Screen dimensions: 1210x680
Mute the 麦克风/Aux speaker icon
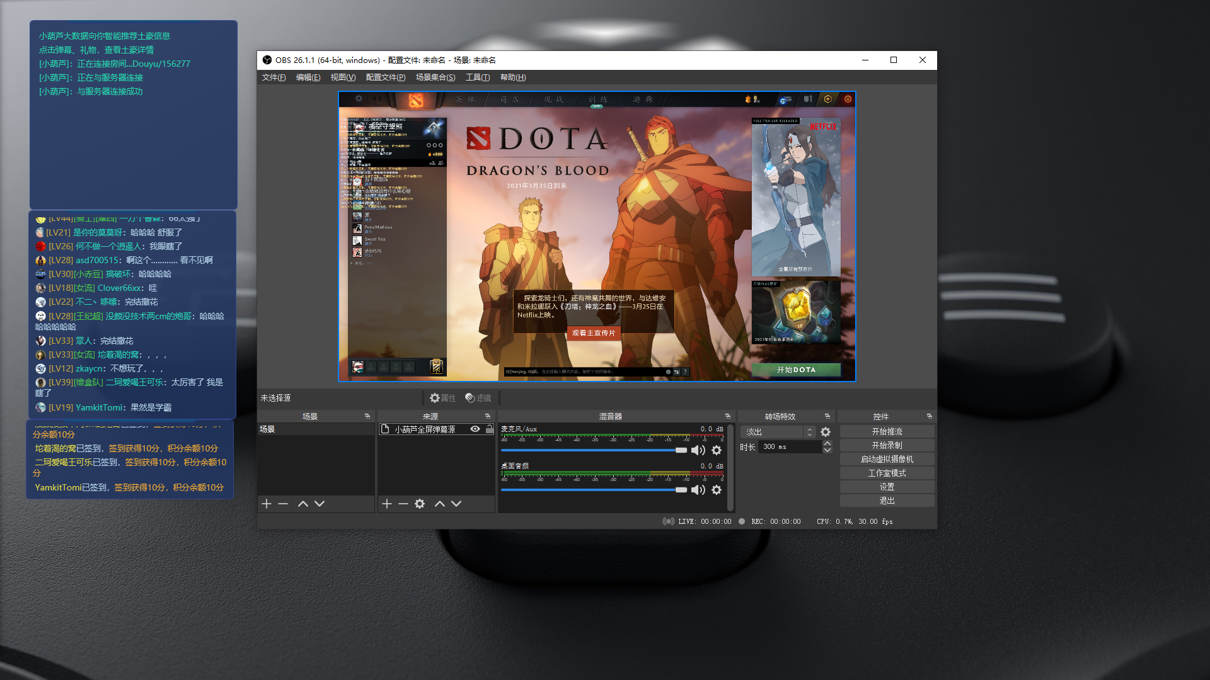[698, 450]
